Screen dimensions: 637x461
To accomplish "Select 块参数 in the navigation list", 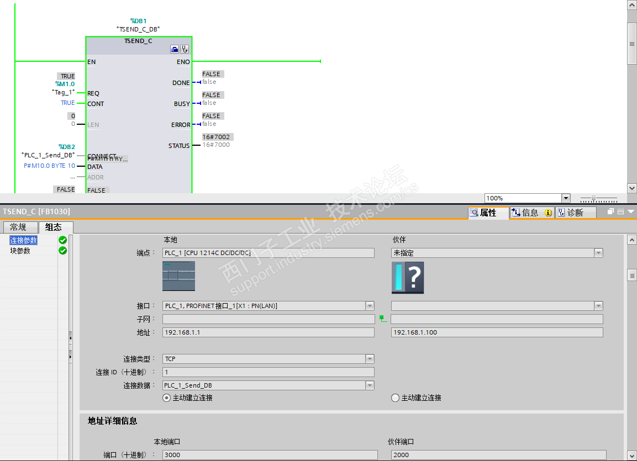I will [20, 251].
